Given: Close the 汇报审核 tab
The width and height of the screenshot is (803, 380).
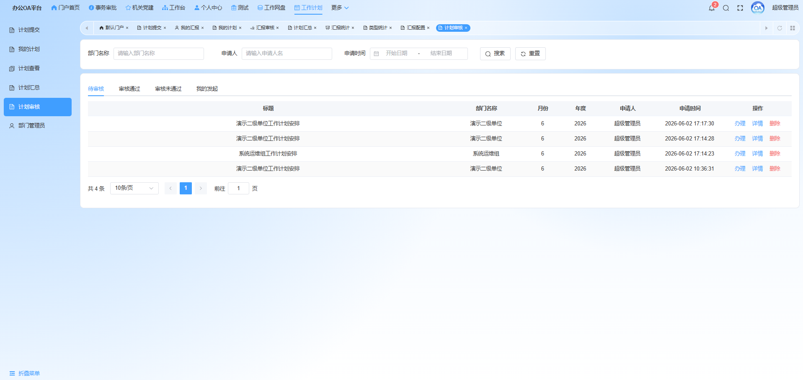Looking at the screenshot, I should [277, 28].
